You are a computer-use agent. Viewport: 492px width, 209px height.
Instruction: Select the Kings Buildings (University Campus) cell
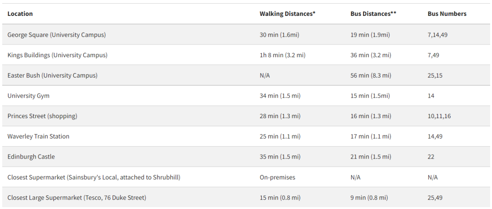(x=57, y=55)
